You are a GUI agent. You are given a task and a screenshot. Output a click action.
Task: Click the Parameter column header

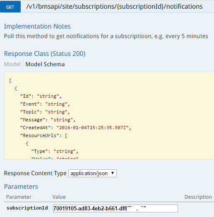19,197
